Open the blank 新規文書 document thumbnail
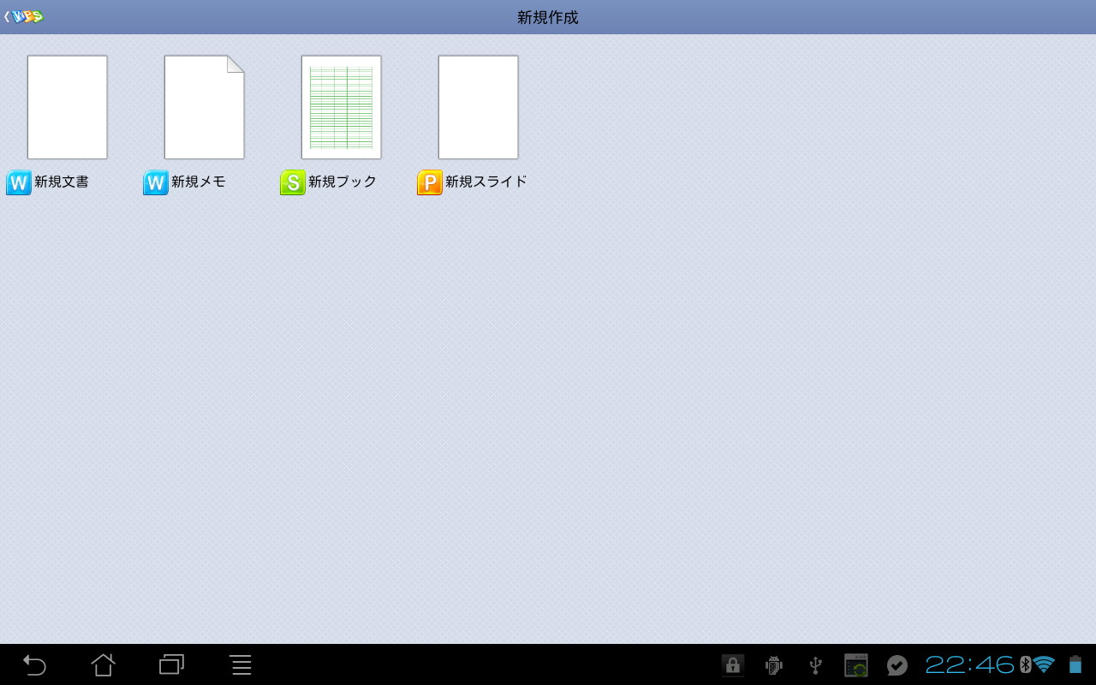Screen dimensions: 1096x685 click(68, 107)
